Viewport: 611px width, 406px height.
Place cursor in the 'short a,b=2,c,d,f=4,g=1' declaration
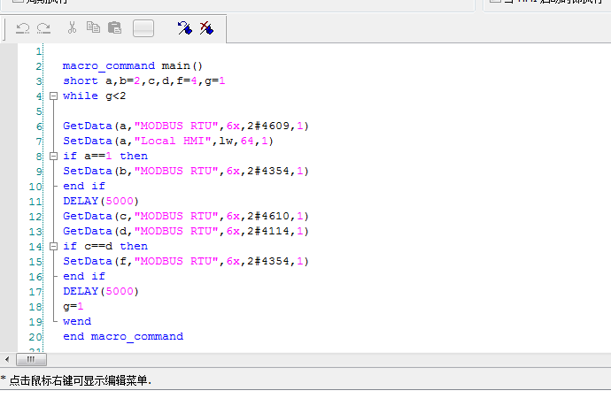point(143,81)
